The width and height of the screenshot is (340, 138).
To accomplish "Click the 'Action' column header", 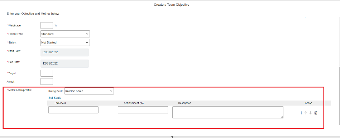I will (308, 103).
